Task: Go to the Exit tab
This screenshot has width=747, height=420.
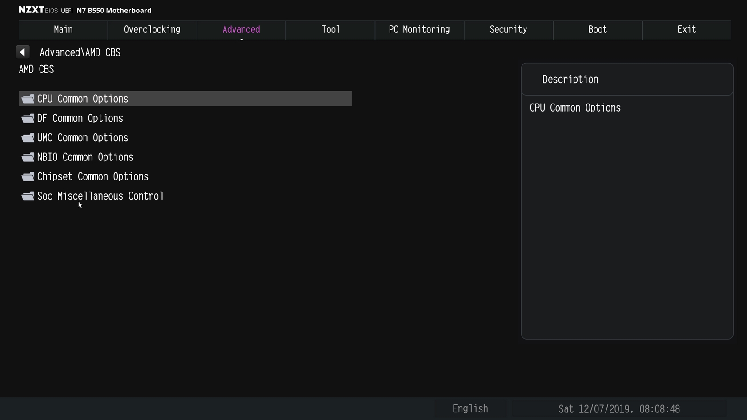Action: [687, 30]
